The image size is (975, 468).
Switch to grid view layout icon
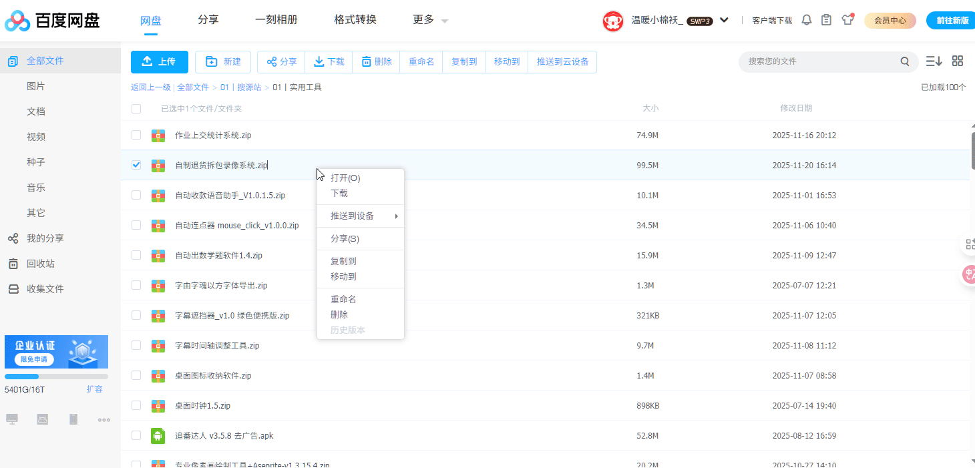tap(957, 61)
